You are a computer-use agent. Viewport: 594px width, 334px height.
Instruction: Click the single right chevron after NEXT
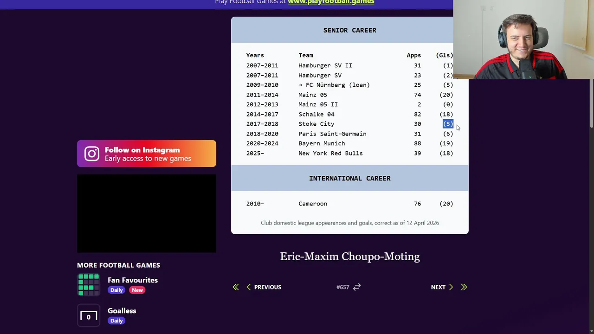coord(451,287)
